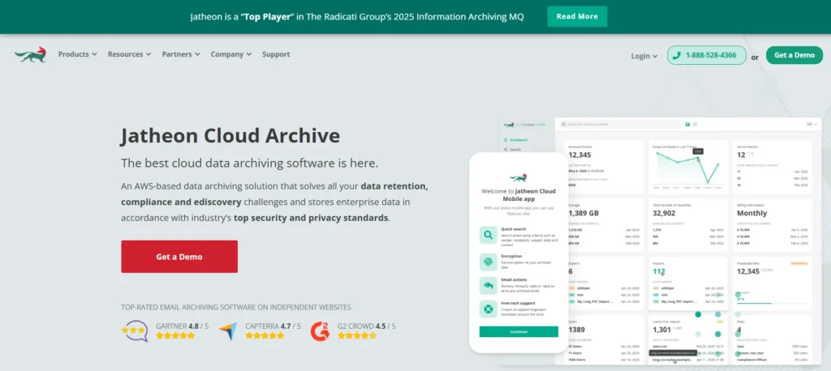The width and height of the screenshot is (831, 371).
Task: Click the Processed Files progress bar
Action: tap(773, 303)
